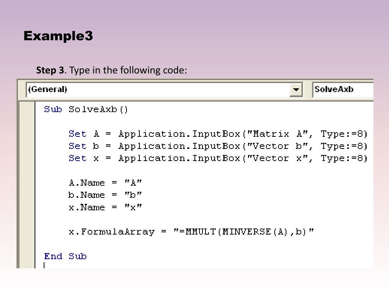The height and width of the screenshot is (291, 389).
Task: Click the "Vector x" string in code
Action: (278, 158)
